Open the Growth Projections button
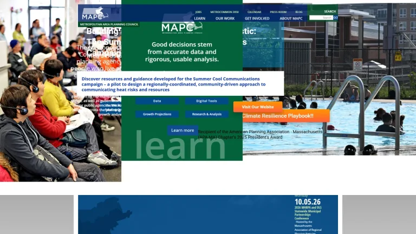 tap(157, 114)
